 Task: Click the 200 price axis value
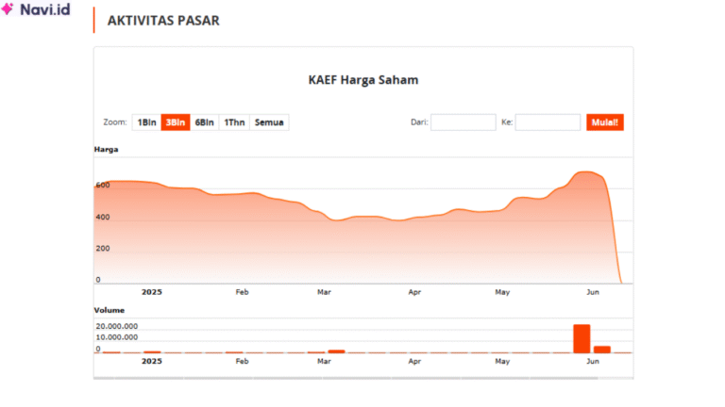coord(103,249)
